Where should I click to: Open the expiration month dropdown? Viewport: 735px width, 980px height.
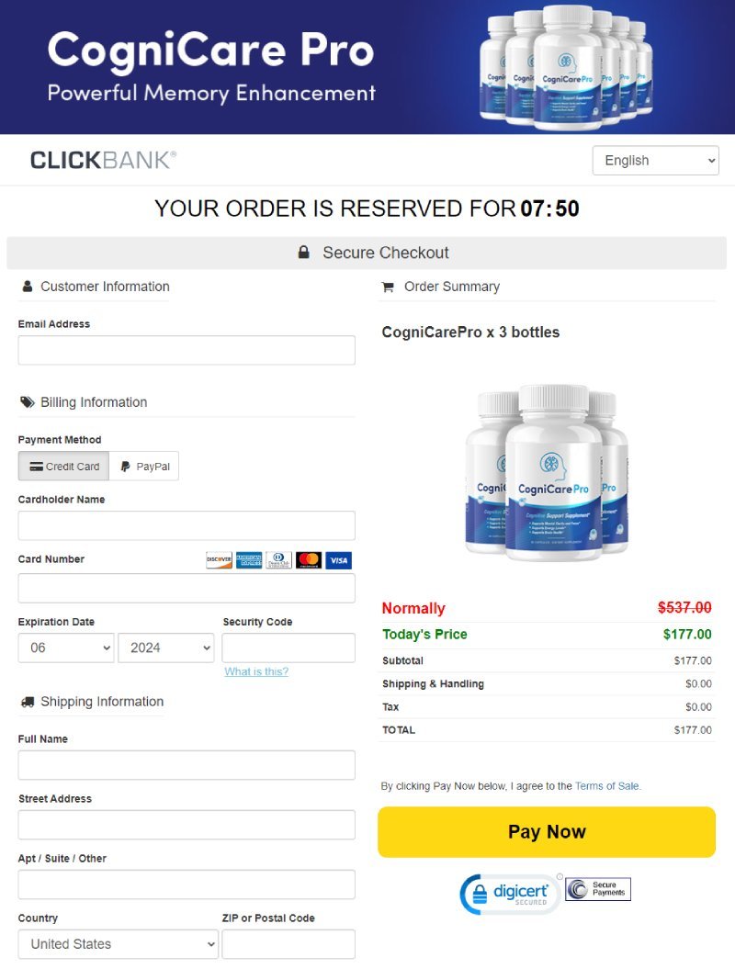pos(66,648)
